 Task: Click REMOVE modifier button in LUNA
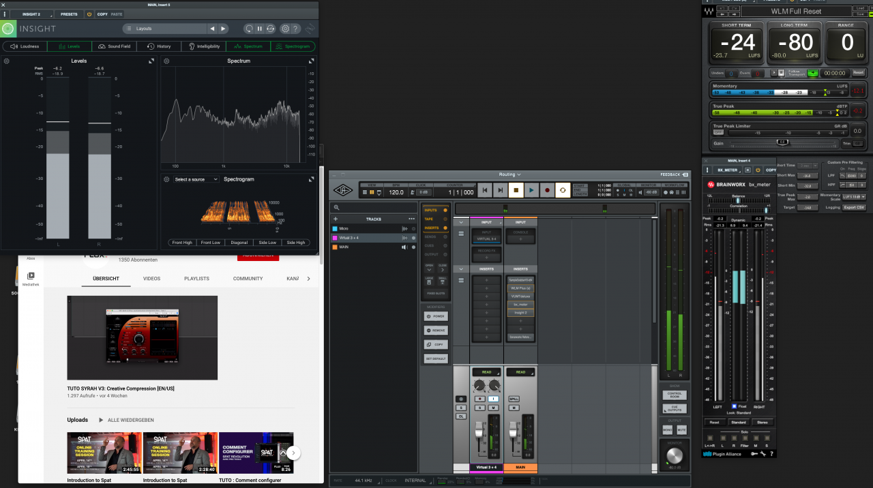(x=436, y=331)
